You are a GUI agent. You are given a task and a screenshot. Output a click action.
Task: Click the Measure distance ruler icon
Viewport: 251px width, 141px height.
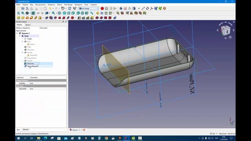pos(91,13)
